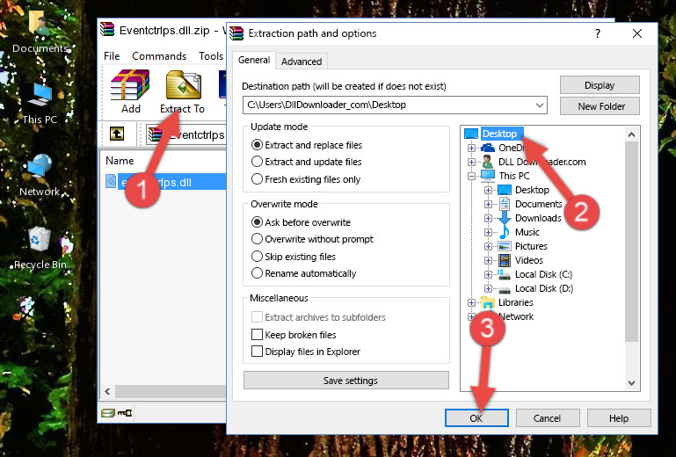Click the destination path text field
676x457 pixels.
pyautogui.click(x=389, y=105)
